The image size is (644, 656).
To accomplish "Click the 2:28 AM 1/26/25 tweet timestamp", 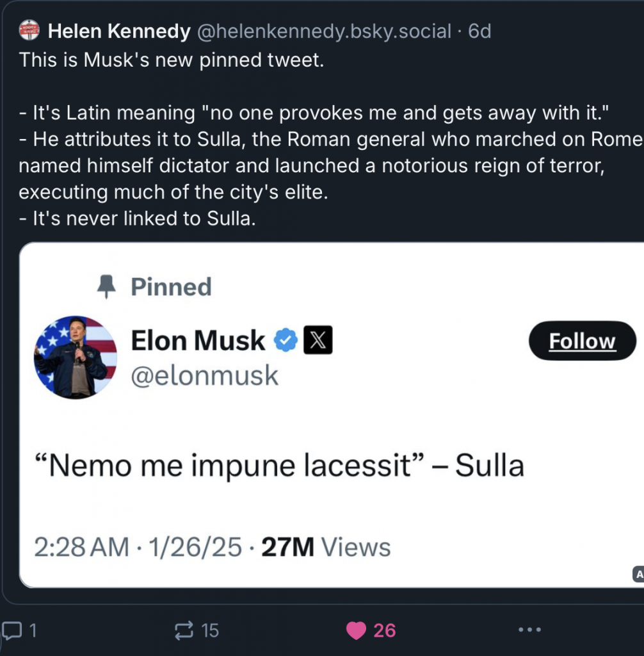I will (138, 548).
